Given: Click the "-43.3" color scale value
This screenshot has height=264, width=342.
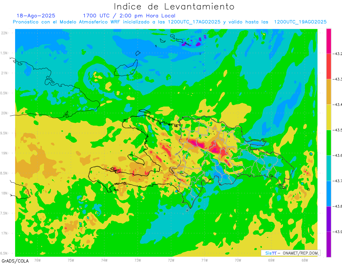Looking at the screenshot, I should coord(338,79).
